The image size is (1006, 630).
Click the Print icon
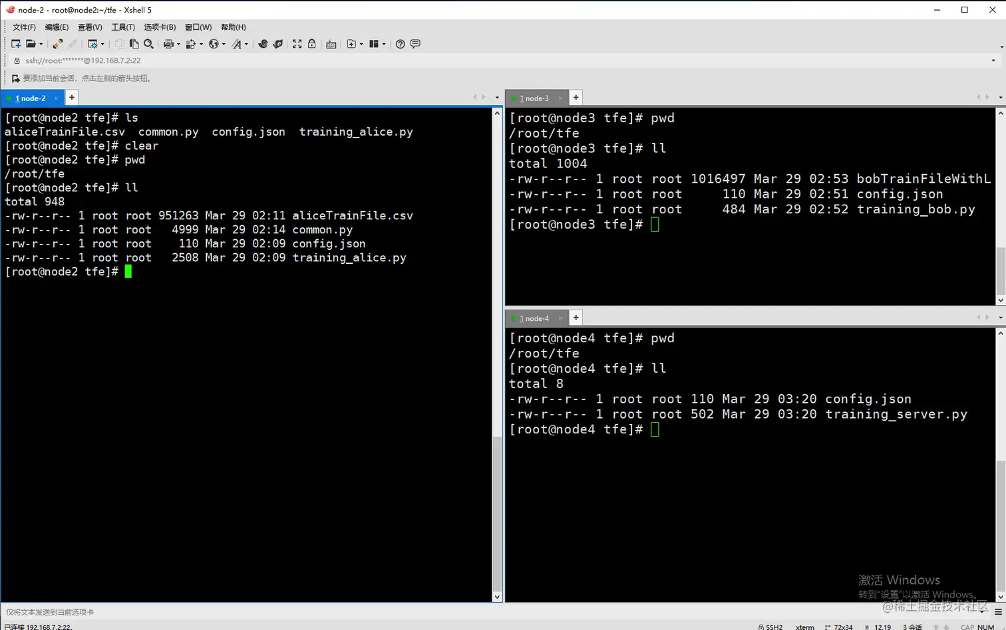coord(168,44)
